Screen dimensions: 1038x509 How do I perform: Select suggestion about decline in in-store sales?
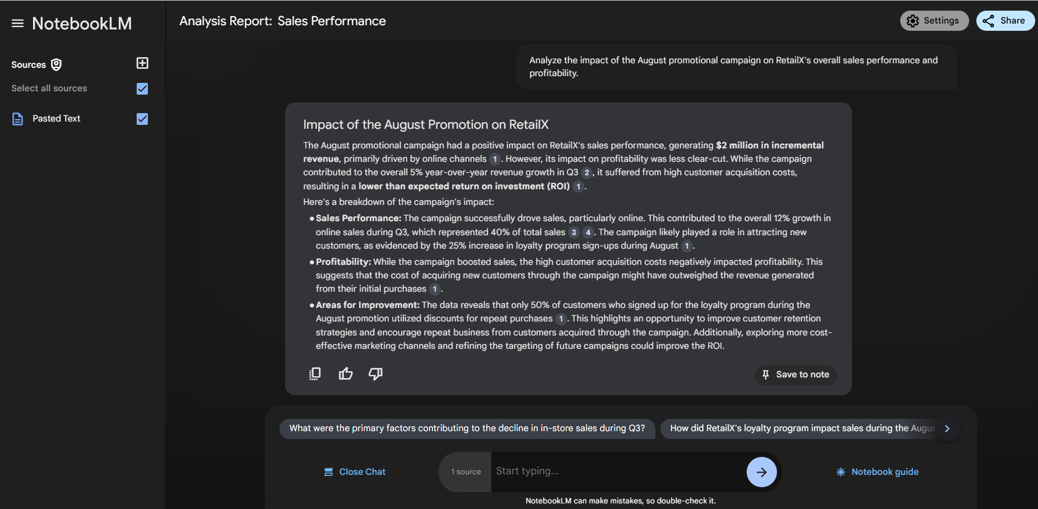[467, 428]
